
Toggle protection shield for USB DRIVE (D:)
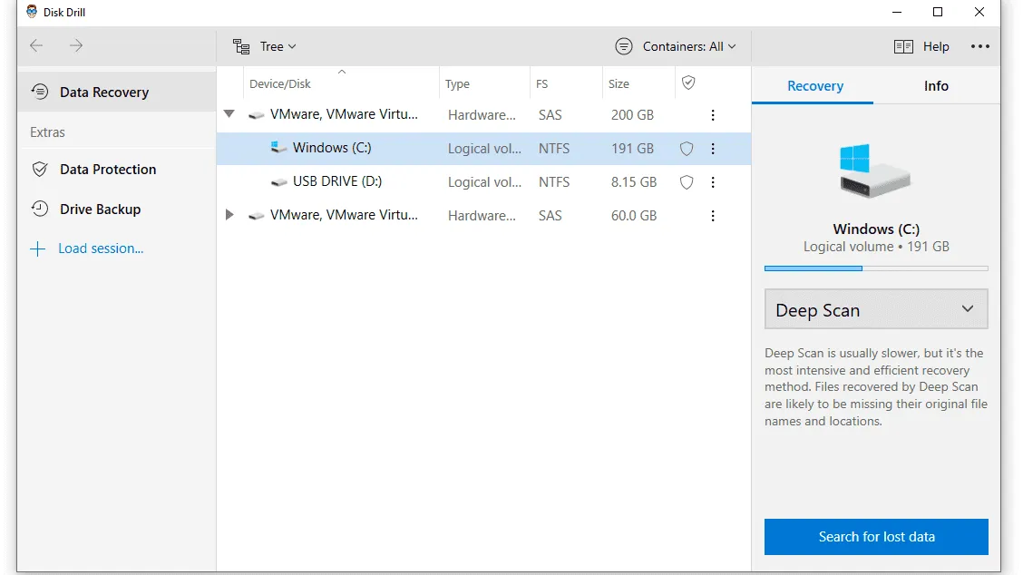687,182
